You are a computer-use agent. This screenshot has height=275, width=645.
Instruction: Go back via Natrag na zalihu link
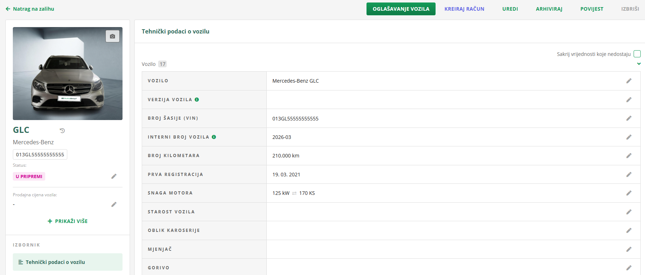pos(30,9)
